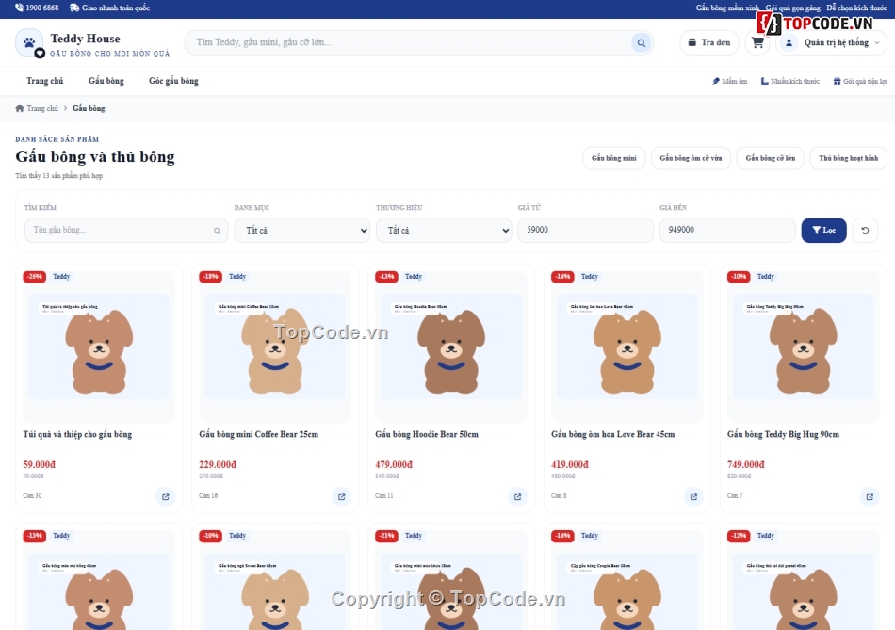Select Gấu bông cỡ lớn chip
Screen dimensions: 895x630
click(x=770, y=158)
